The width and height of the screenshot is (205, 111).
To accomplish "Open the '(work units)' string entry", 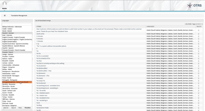I will coord(40,34).
